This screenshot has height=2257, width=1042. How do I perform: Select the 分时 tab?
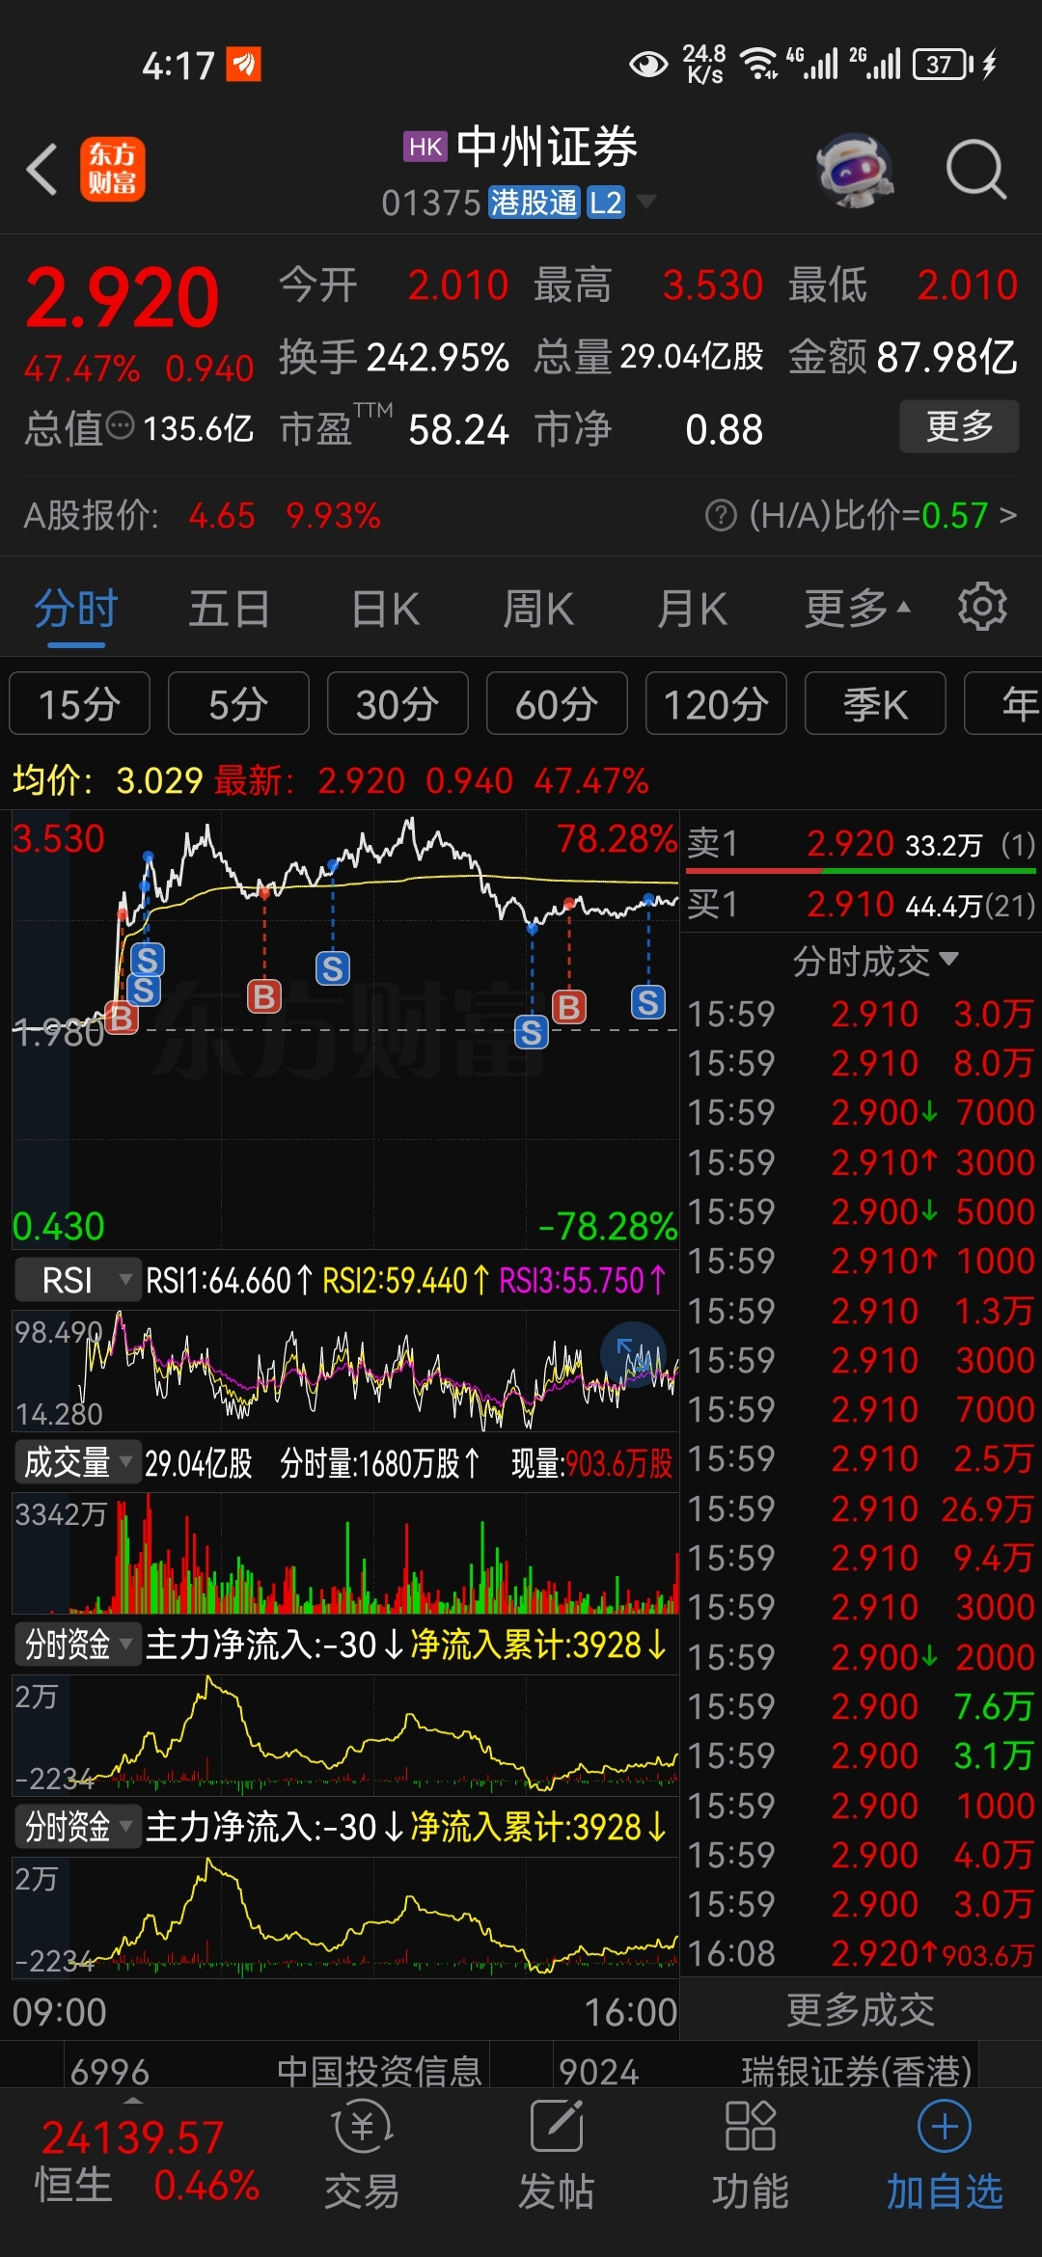tap(75, 610)
